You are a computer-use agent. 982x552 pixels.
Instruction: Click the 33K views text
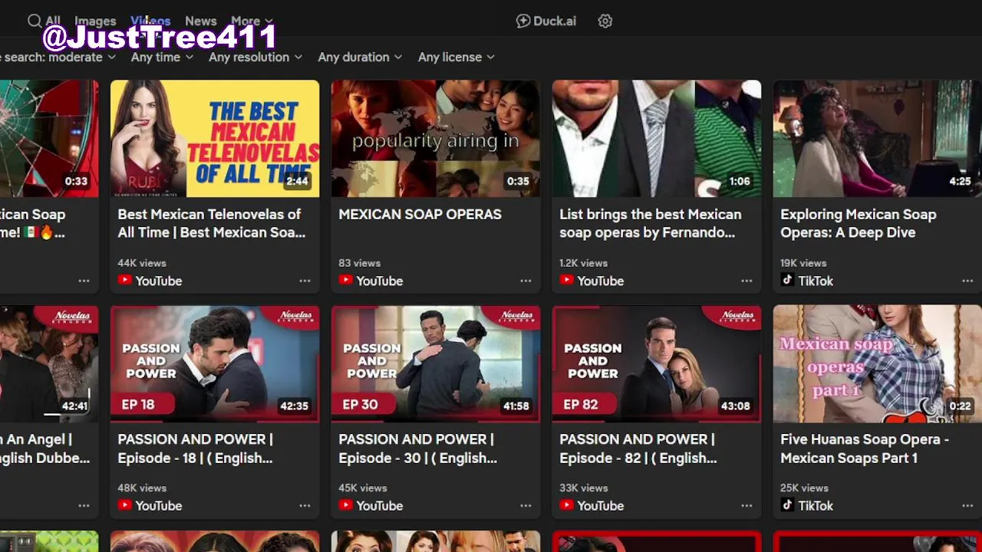point(584,488)
